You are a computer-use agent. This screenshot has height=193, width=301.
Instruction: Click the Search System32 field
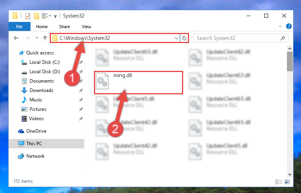point(241,38)
